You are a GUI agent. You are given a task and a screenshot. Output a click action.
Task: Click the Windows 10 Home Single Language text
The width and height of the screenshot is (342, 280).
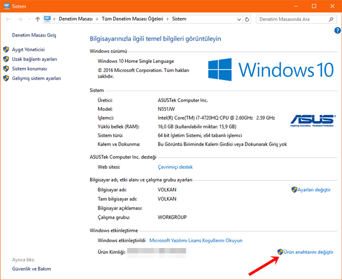(136, 61)
